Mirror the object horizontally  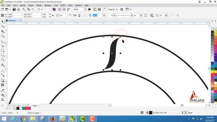click(x=75, y=15)
